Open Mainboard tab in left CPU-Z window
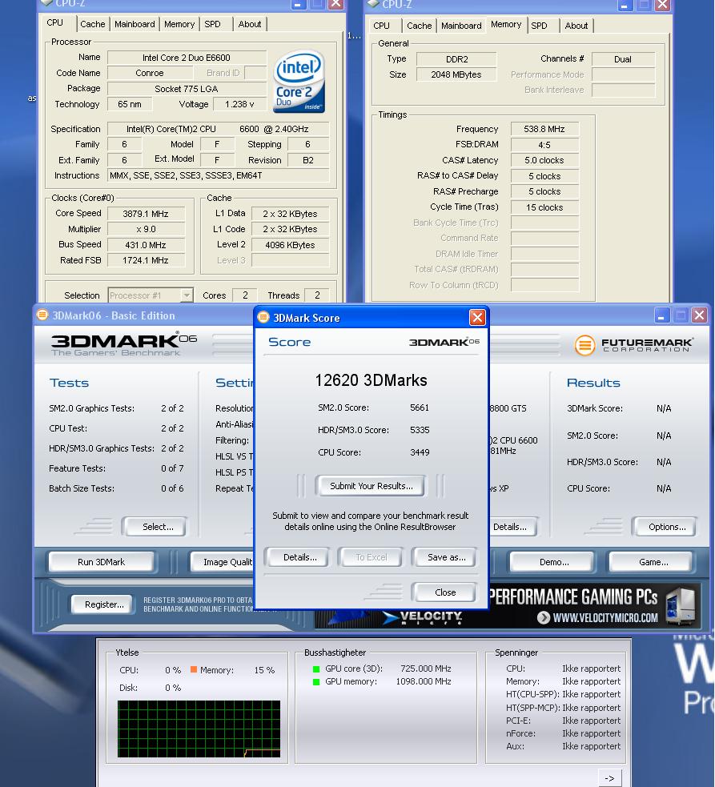The image size is (715, 787). coord(135,24)
